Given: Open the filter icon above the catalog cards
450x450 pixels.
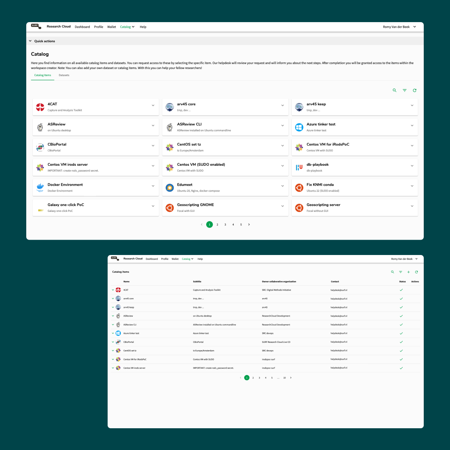Looking at the screenshot, I should click(405, 90).
